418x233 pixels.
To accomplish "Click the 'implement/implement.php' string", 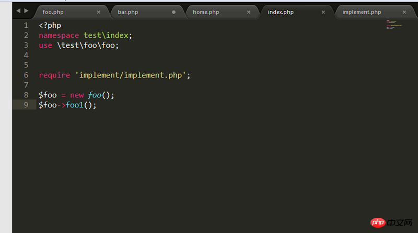I will (131, 75).
